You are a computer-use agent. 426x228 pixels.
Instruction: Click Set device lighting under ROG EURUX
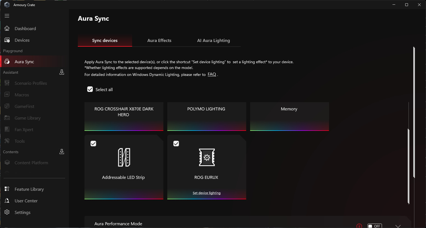click(207, 193)
